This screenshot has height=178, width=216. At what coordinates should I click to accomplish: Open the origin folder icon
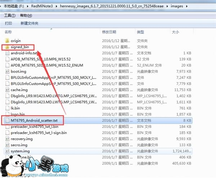click(7, 41)
